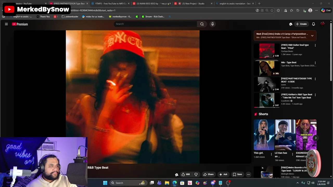Open thumbnail of Privé R&B Guitar beat
Screen dimensions: 333x187
pos(267,51)
